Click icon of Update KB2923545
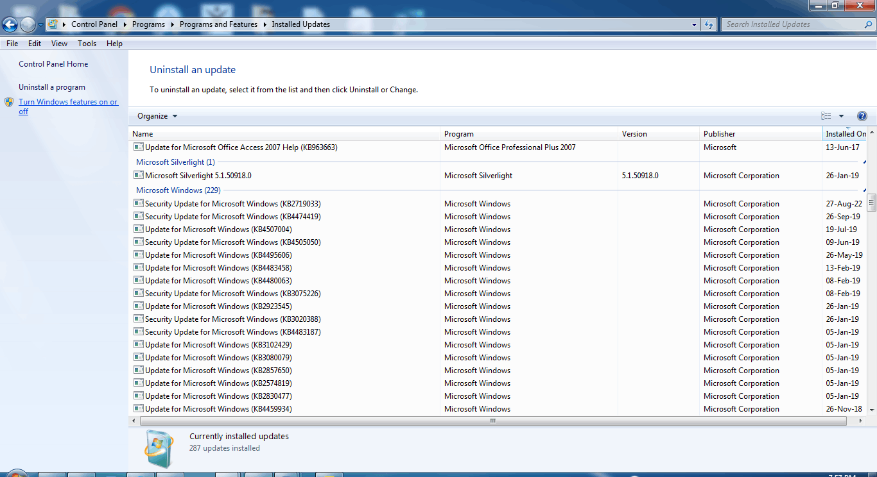Image resolution: width=877 pixels, height=477 pixels. pos(138,306)
